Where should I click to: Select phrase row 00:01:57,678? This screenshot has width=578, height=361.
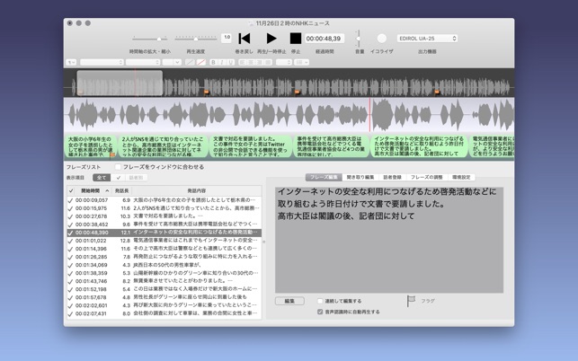point(165,297)
